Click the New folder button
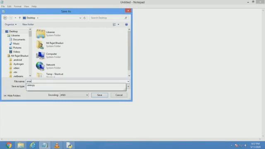 pyautogui.click(x=28, y=24)
